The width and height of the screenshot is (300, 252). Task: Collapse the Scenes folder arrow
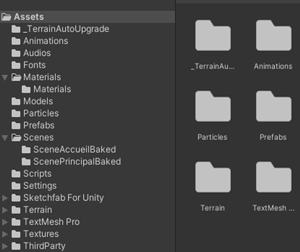pyautogui.click(x=5, y=138)
